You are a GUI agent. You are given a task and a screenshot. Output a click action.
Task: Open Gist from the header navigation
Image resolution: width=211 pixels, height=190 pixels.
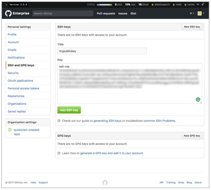133,13
